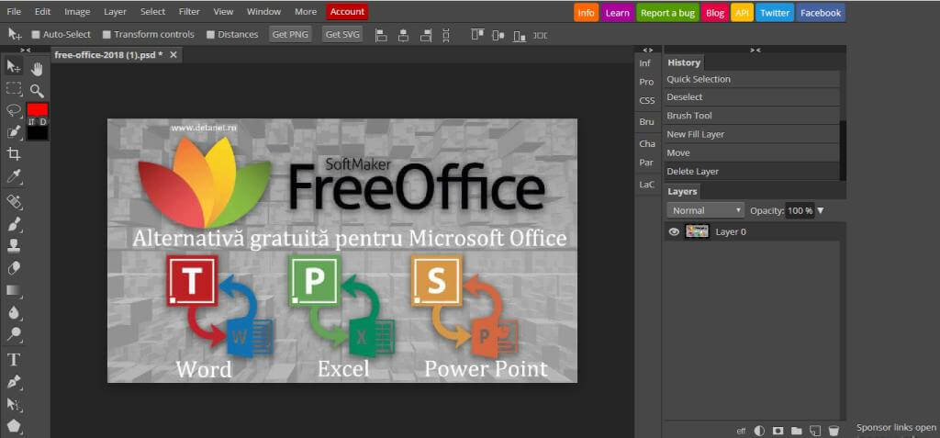Add raster mask to layer
The image size is (940, 438).
[778, 431]
